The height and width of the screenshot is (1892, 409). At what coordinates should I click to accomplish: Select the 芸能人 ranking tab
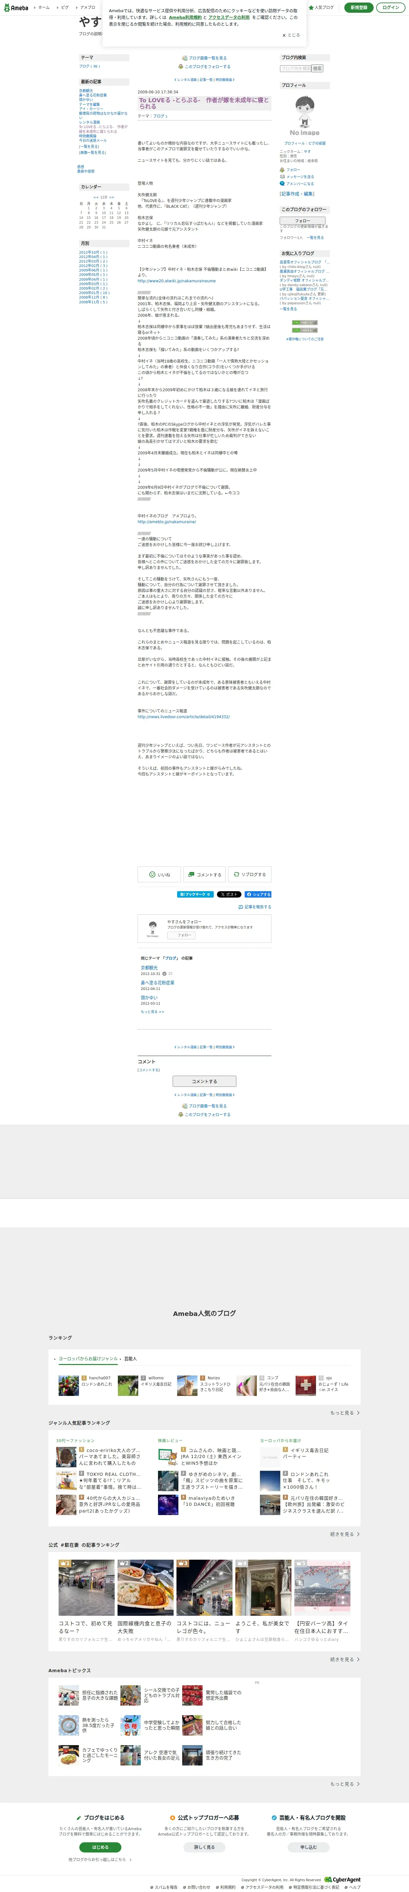point(130,1359)
